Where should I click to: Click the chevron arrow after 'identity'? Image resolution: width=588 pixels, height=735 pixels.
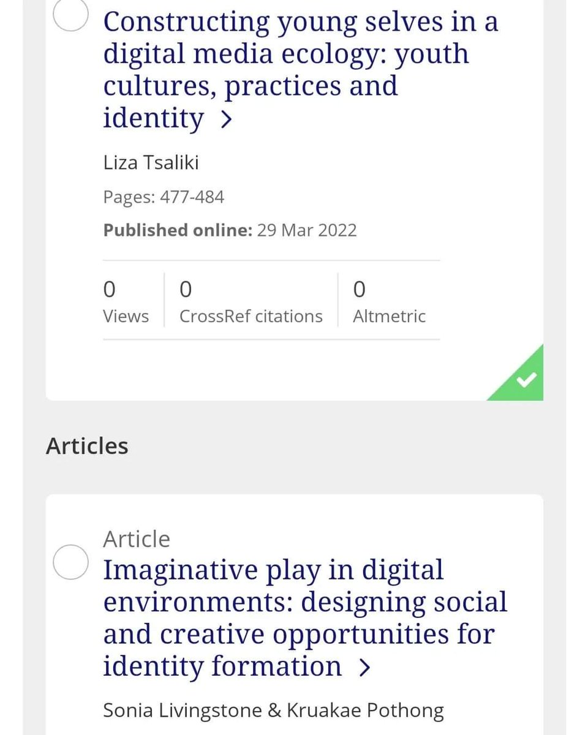click(226, 119)
